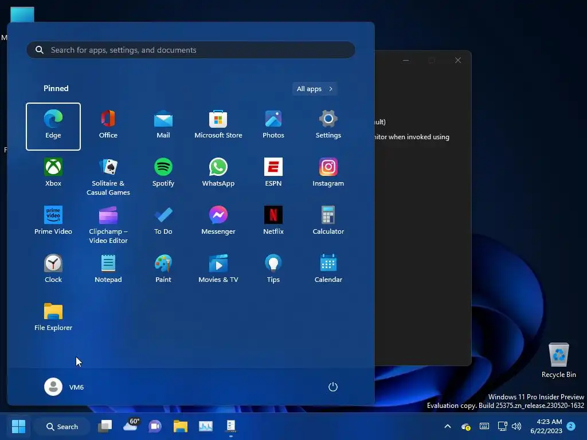The height and width of the screenshot is (440, 587).
Task: Open the clock showing 4:23 AM
Action: pos(546,426)
